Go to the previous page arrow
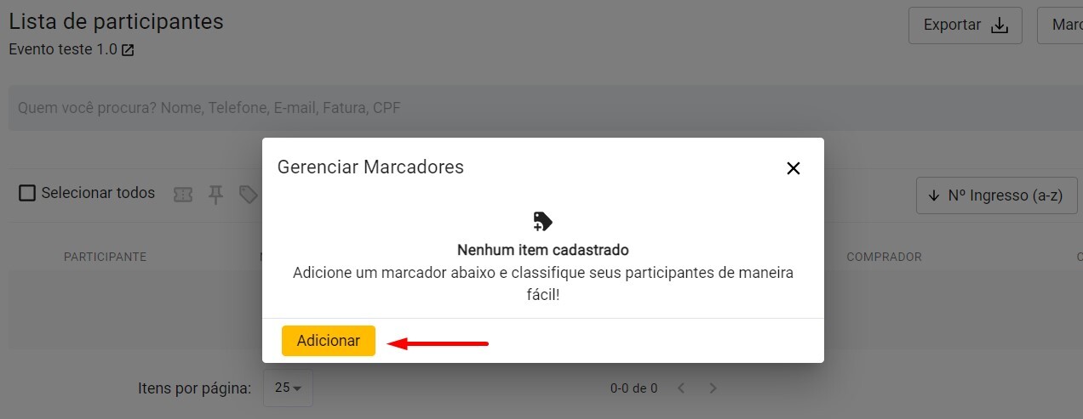Screen dimensions: 1083x419 pyautogui.click(x=681, y=388)
